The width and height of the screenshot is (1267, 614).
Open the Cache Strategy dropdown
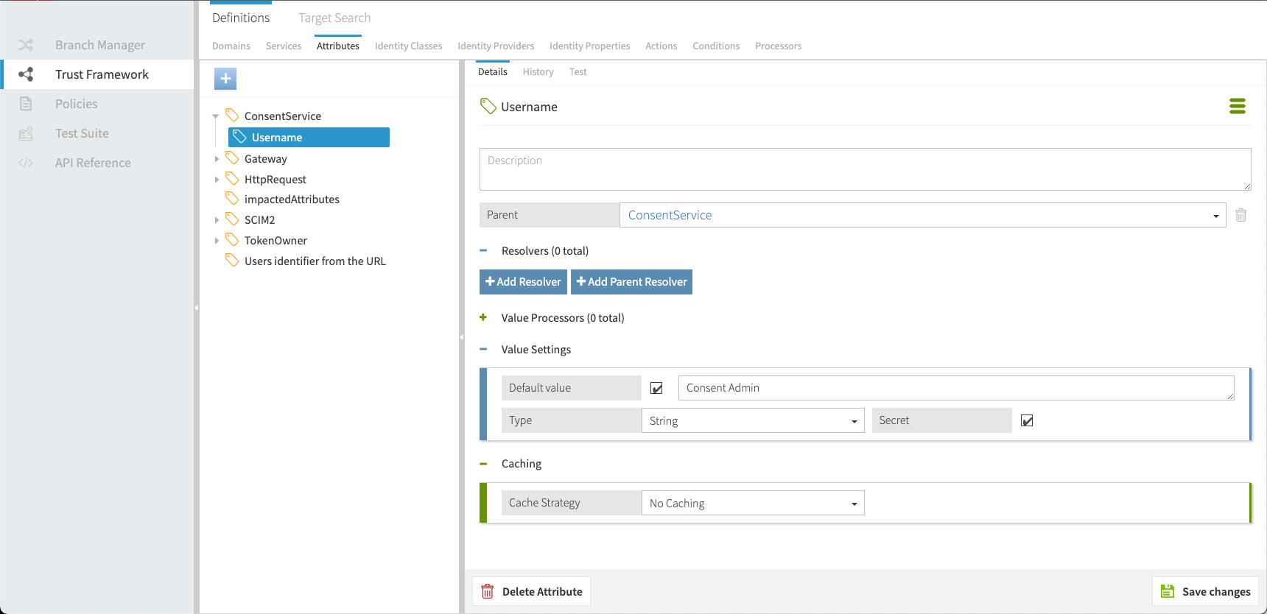(x=752, y=503)
